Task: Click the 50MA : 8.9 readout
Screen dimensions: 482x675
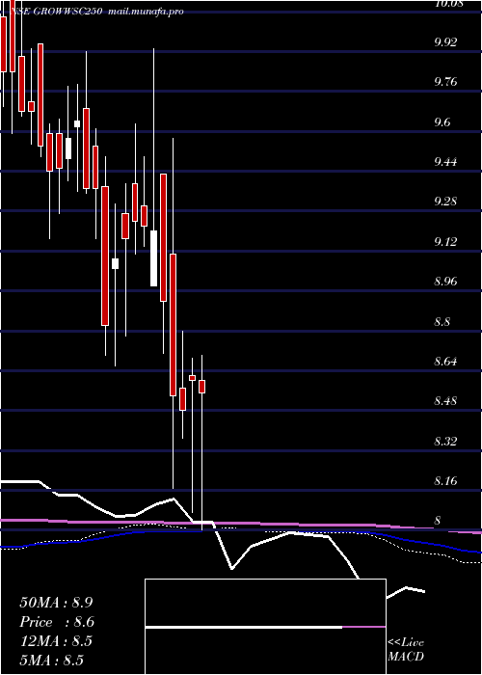Action: (x=56, y=603)
